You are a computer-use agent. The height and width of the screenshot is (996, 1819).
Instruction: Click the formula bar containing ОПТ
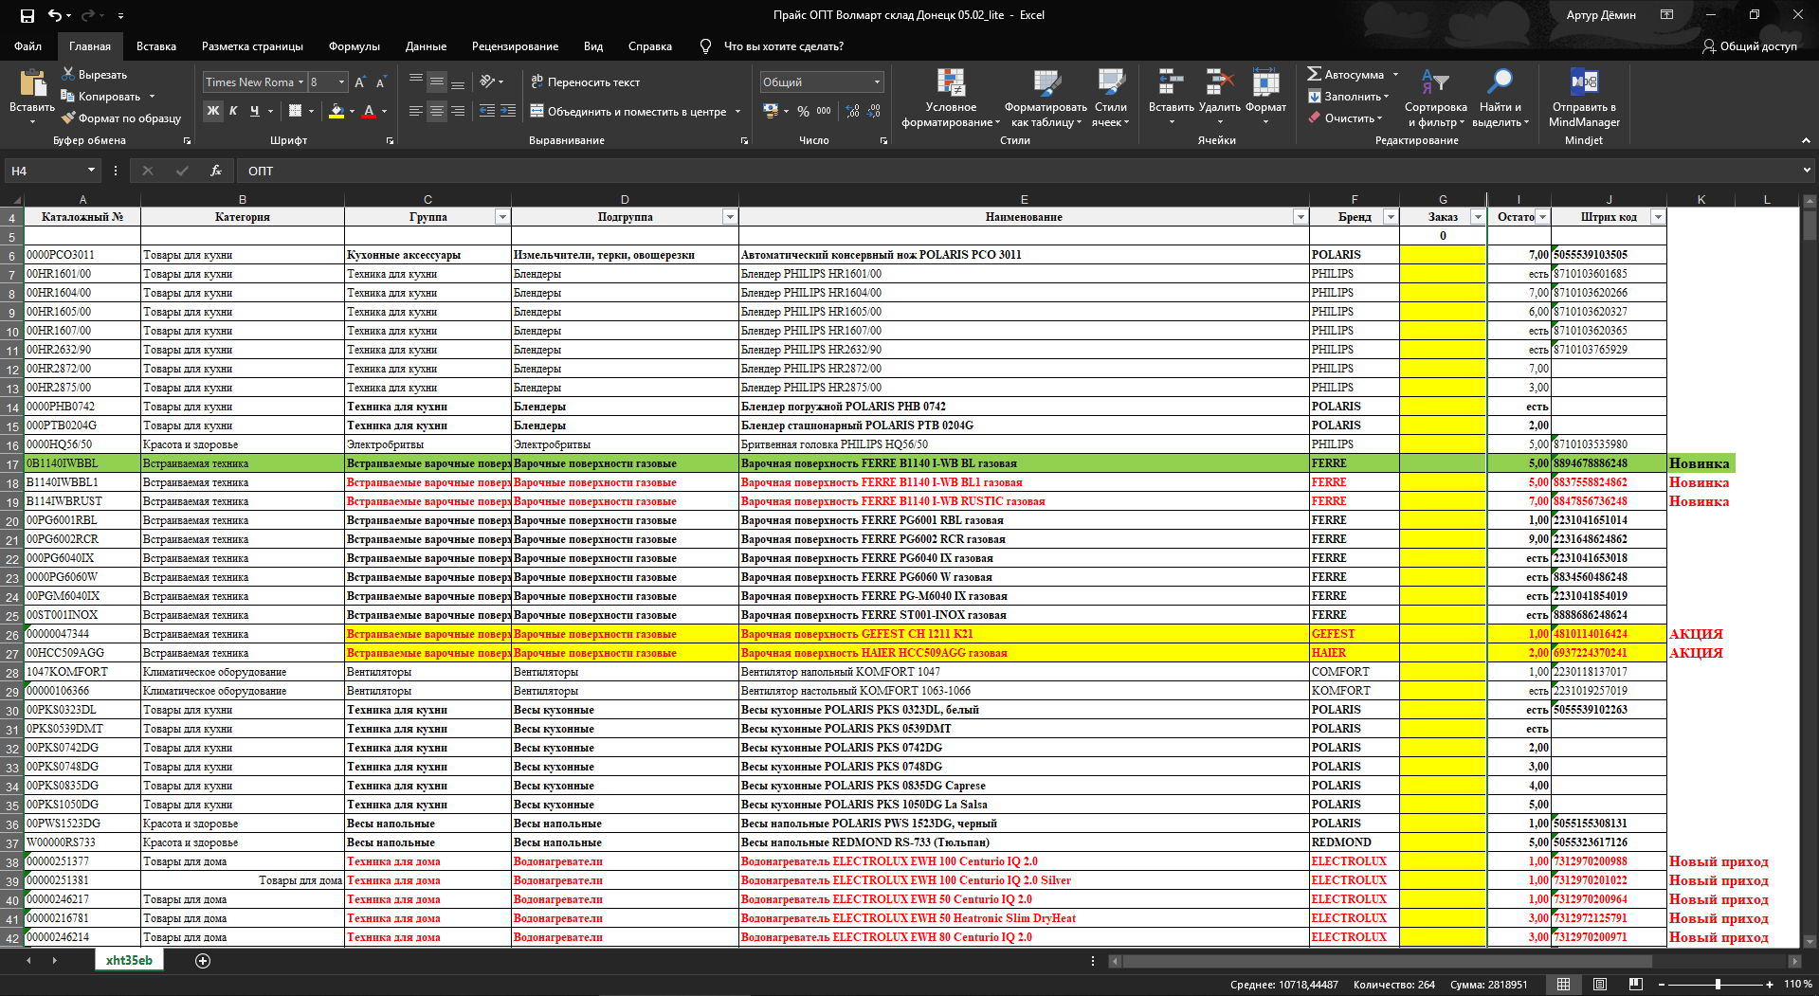[1019, 171]
